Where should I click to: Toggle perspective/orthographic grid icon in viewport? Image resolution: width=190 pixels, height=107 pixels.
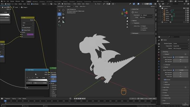click(x=127, y=27)
